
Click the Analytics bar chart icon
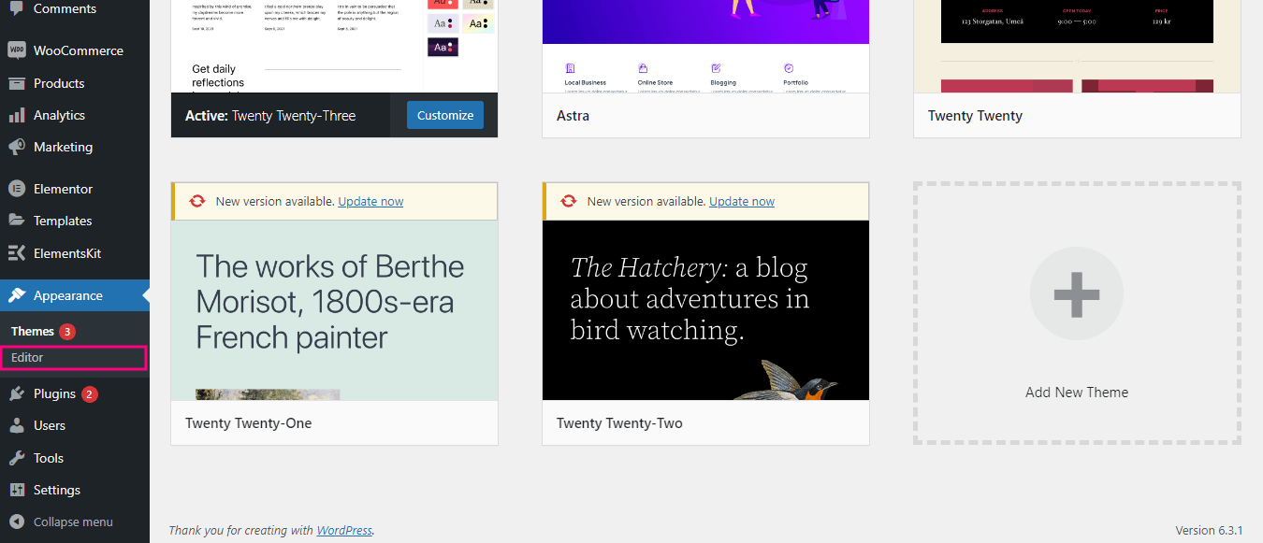[x=17, y=115]
